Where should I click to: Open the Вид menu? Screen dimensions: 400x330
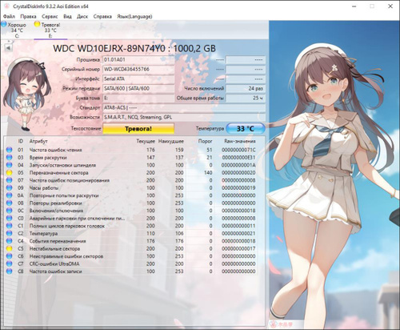67,16
